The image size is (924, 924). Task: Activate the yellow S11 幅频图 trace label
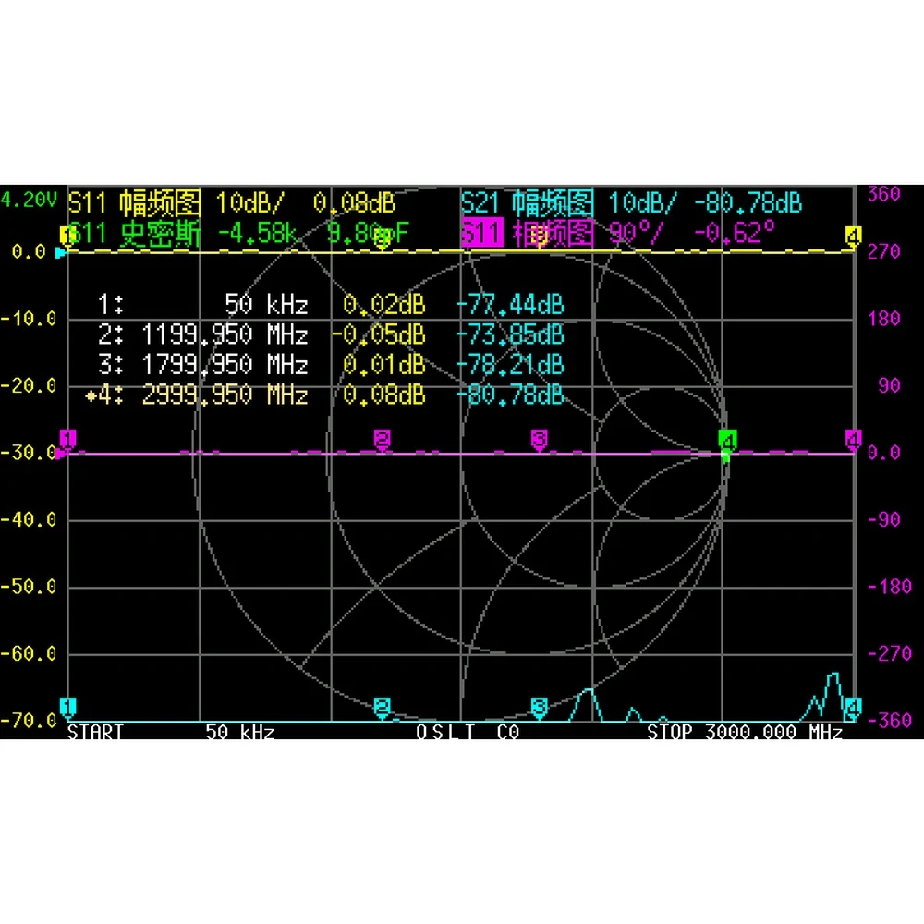[x=134, y=203]
